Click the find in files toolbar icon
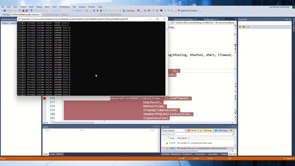 87,11
